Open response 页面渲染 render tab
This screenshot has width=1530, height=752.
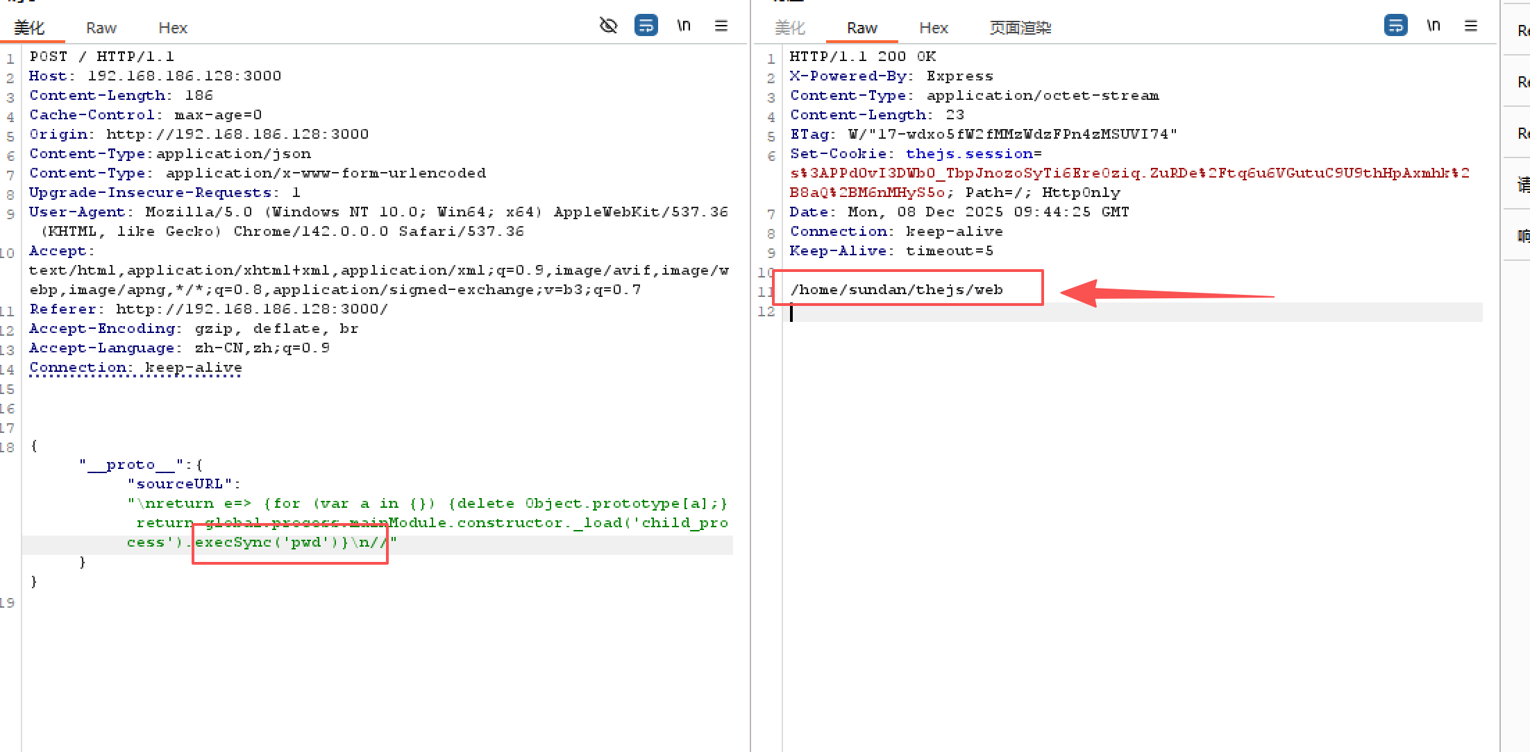(1020, 28)
